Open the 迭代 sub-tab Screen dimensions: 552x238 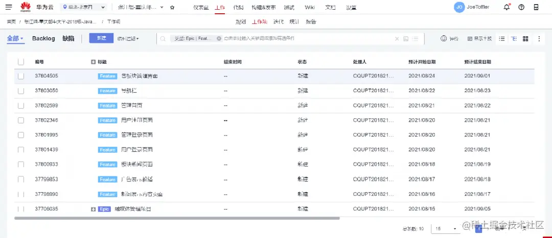(x=278, y=22)
